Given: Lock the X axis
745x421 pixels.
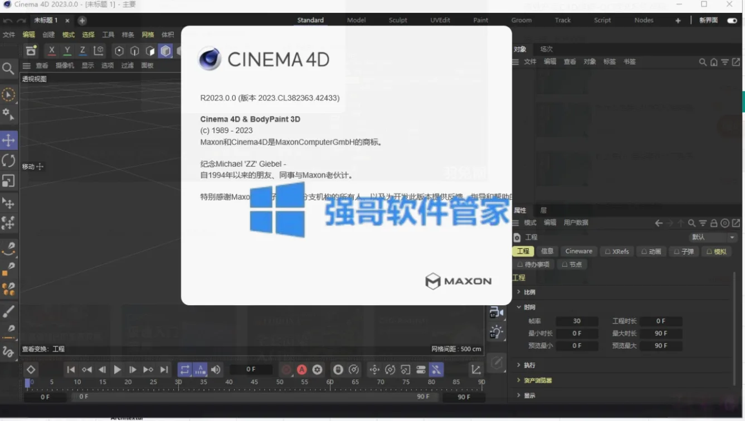Looking at the screenshot, I should 52,51.
